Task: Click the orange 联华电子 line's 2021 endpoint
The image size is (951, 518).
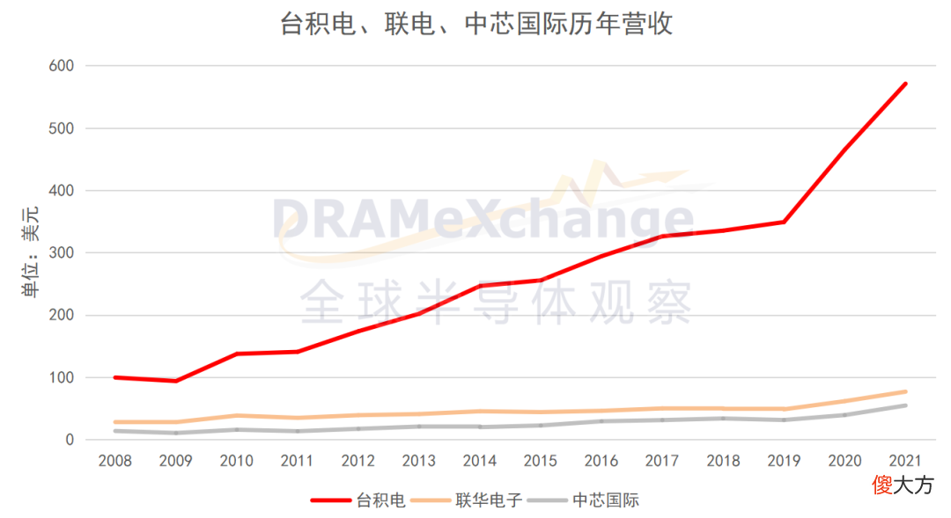Action: [x=905, y=392]
